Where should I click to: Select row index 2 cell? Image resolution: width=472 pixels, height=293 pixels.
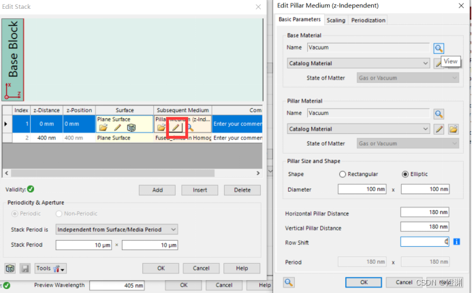[21, 138]
